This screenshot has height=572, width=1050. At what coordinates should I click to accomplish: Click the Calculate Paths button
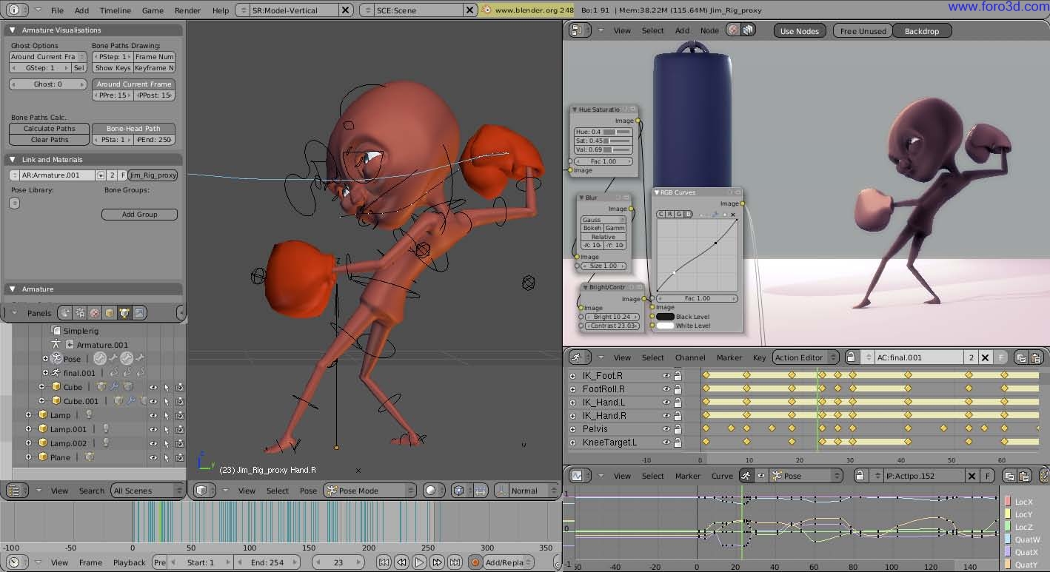pyautogui.click(x=50, y=129)
